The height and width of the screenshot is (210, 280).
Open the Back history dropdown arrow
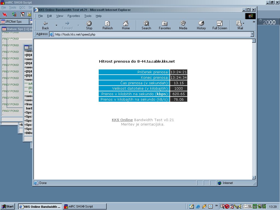click(x=56, y=25)
